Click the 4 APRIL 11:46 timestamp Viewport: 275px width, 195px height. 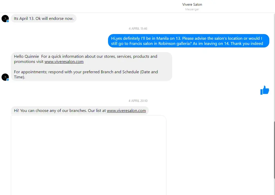coord(138,29)
